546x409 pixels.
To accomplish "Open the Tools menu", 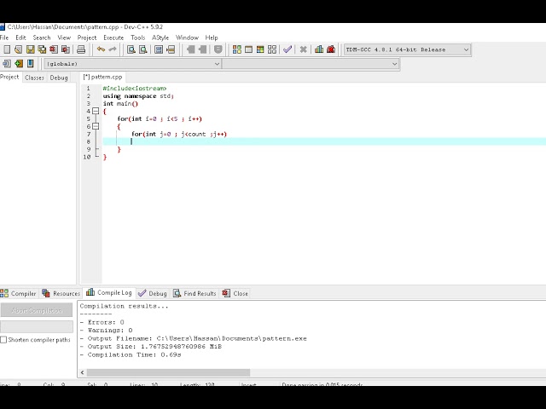I will point(138,37).
